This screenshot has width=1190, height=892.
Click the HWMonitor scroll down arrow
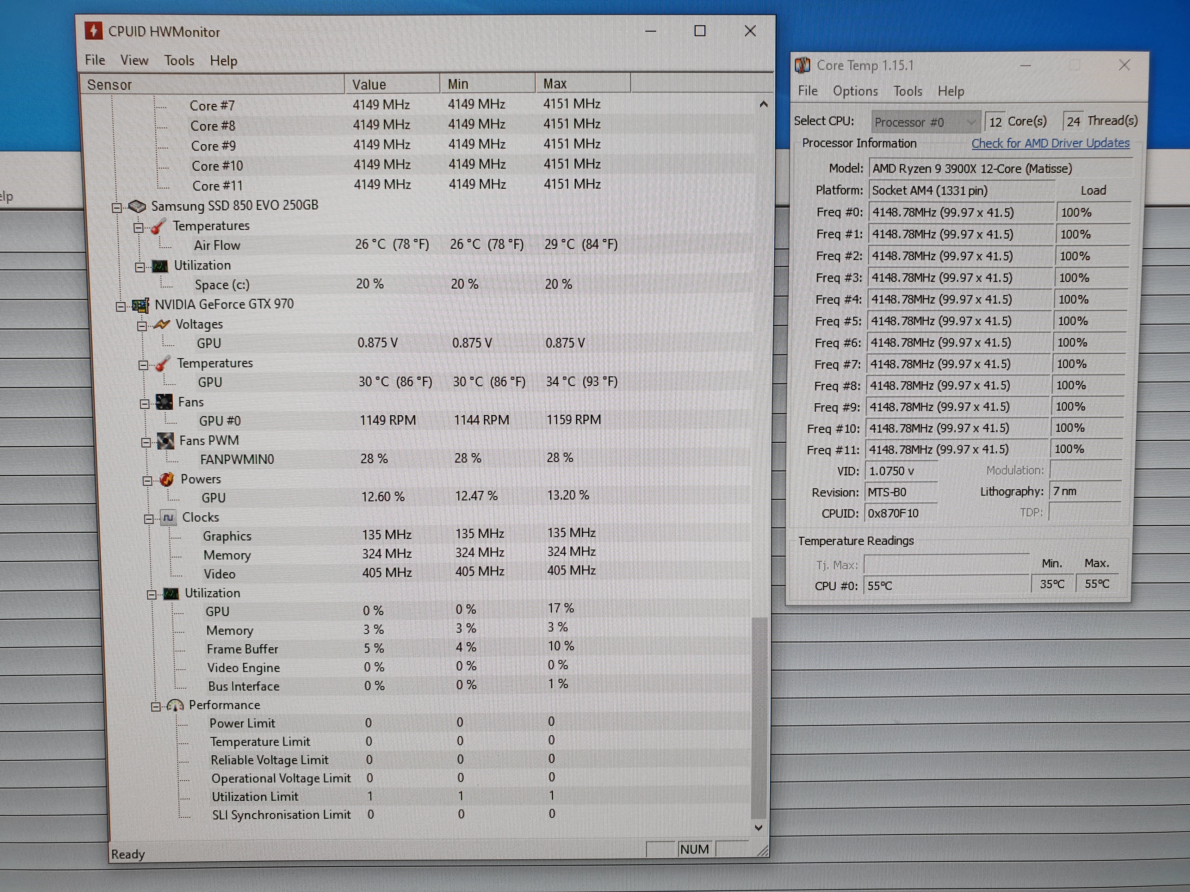(x=759, y=828)
